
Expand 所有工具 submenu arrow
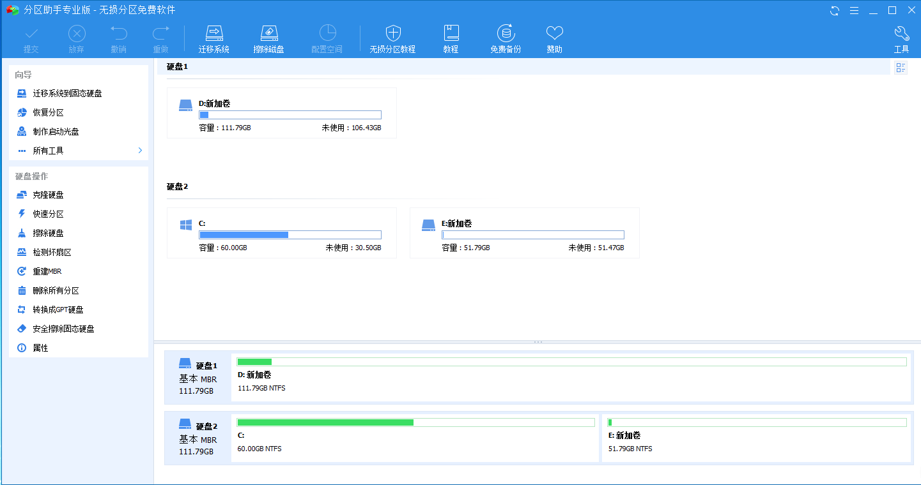point(140,151)
